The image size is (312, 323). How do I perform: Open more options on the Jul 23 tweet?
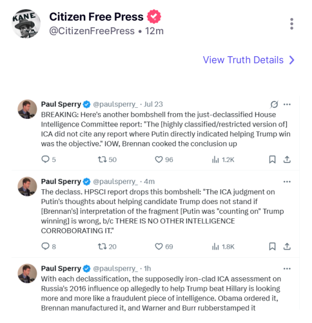pyautogui.click(x=287, y=105)
